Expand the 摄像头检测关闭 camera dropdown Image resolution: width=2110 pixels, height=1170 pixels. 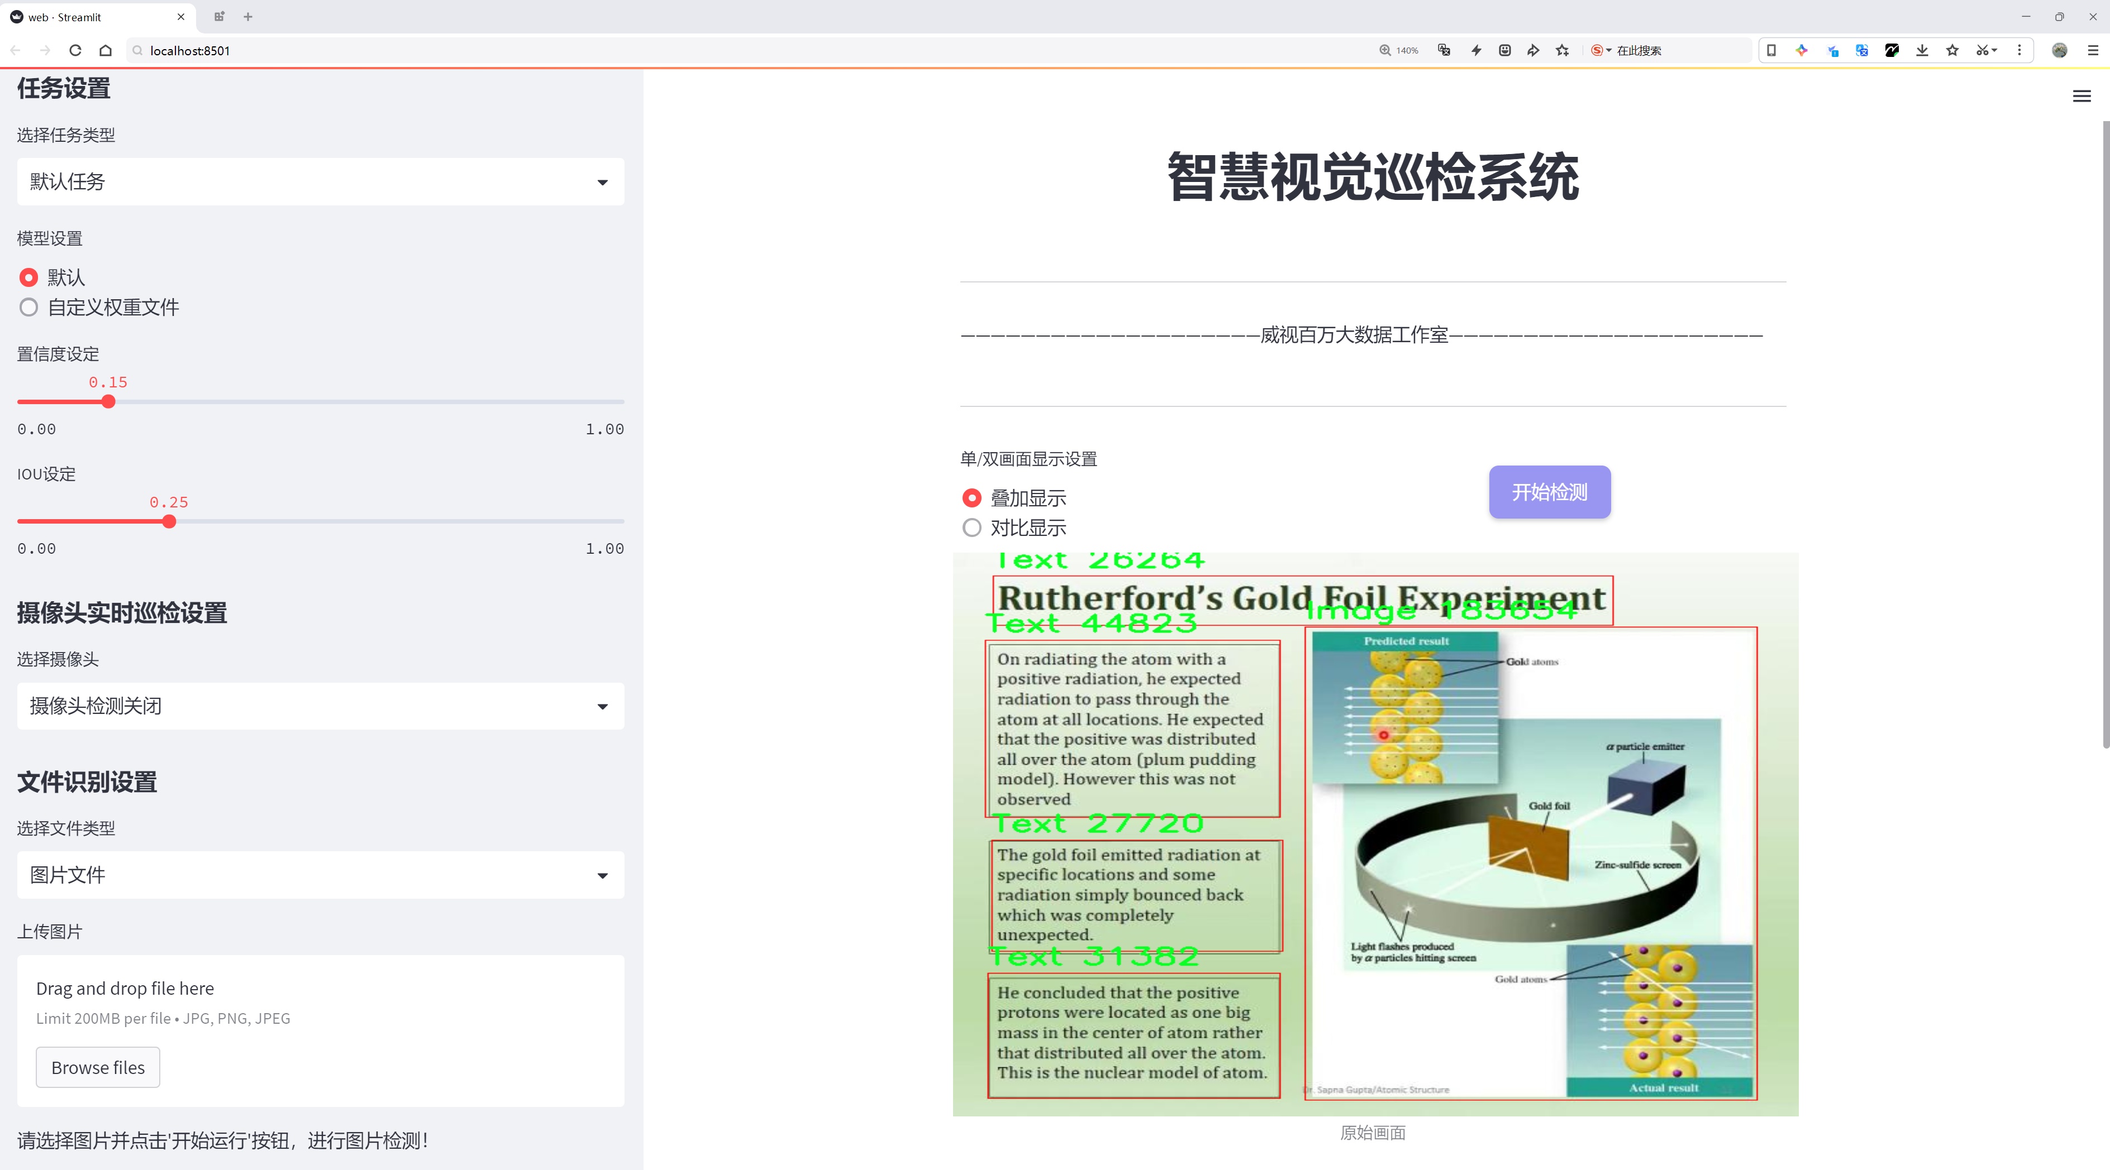coord(320,706)
